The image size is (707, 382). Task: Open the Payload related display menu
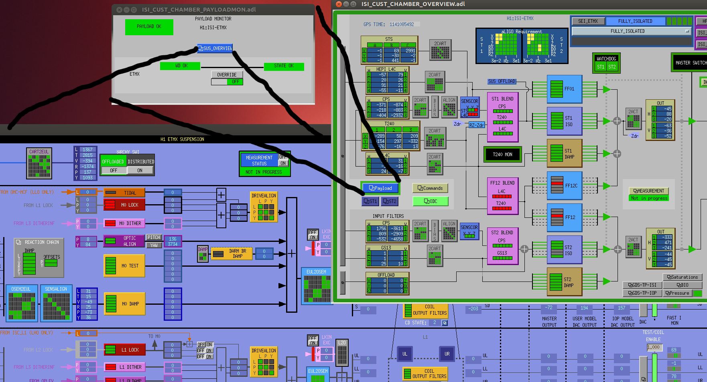pos(380,188)
